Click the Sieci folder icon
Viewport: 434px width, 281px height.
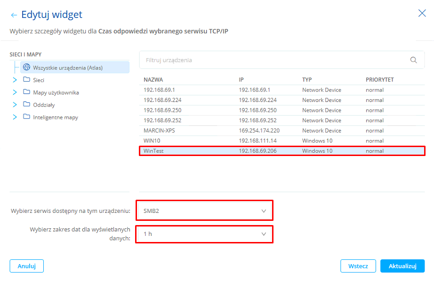click(27, 80)
